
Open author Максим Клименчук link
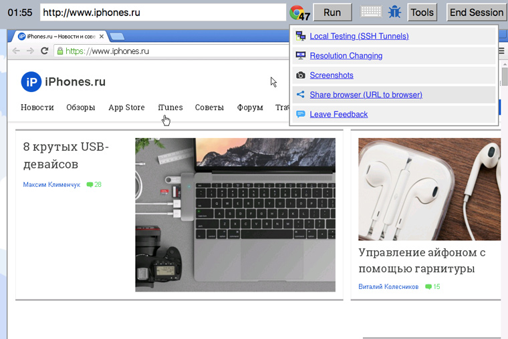point(51,185)
